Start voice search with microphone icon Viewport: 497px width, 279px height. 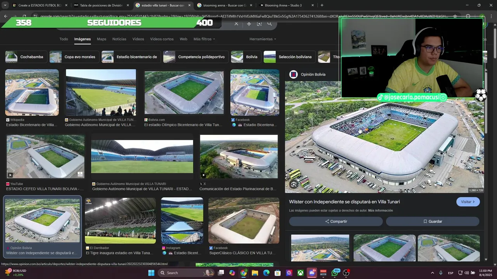tap(249, 24)
